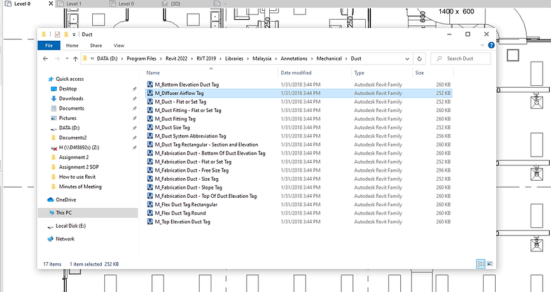Click the Local Disk (E:) drive icon
The width and height of the screenshot is (551, 292).
pos(50,226)
